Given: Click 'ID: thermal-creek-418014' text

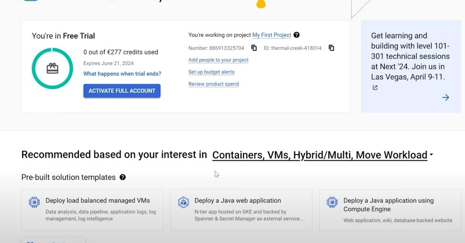Looking at the screenshot, I should [x=293, y=48].
